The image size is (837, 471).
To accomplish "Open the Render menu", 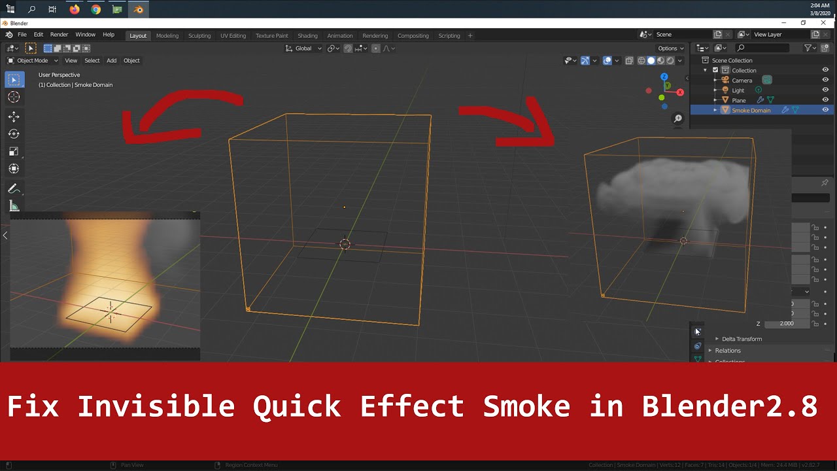I will pos(59,35).
